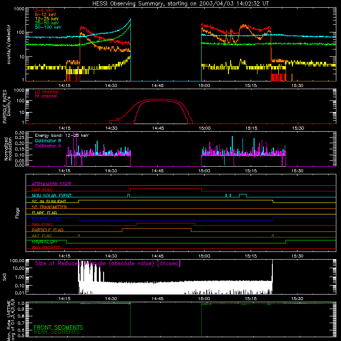Click the NON SOLAR EVENT flag label
Viewport: 341px width, 341px height.
pos(52,196)
